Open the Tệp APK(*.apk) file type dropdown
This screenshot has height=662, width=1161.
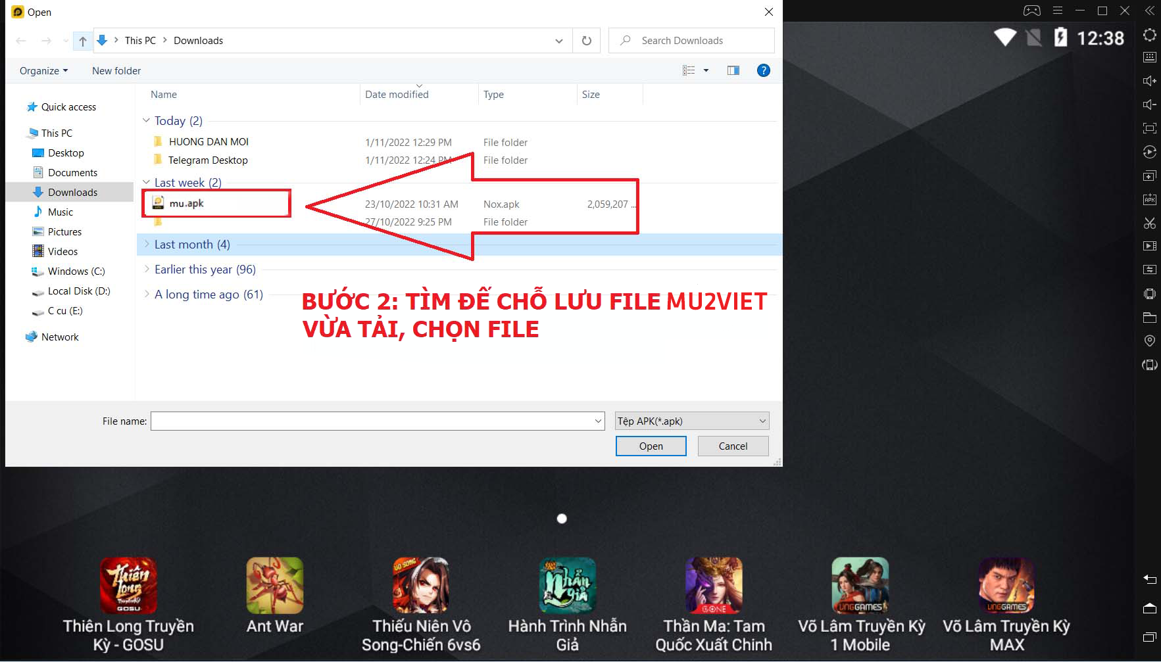692,421
